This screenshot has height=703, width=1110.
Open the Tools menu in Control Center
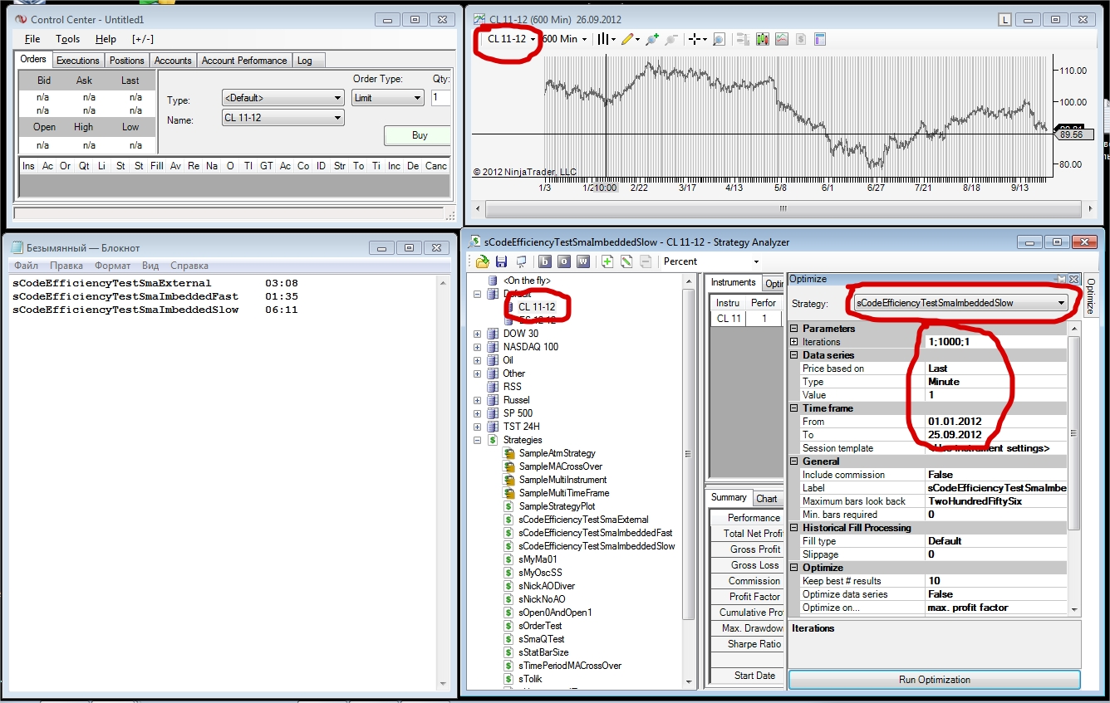pos(68,39)
